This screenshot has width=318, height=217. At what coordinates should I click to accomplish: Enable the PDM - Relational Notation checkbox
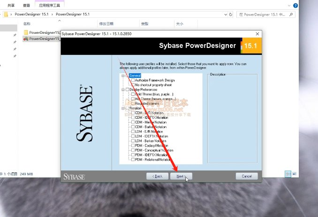(133, 160)
